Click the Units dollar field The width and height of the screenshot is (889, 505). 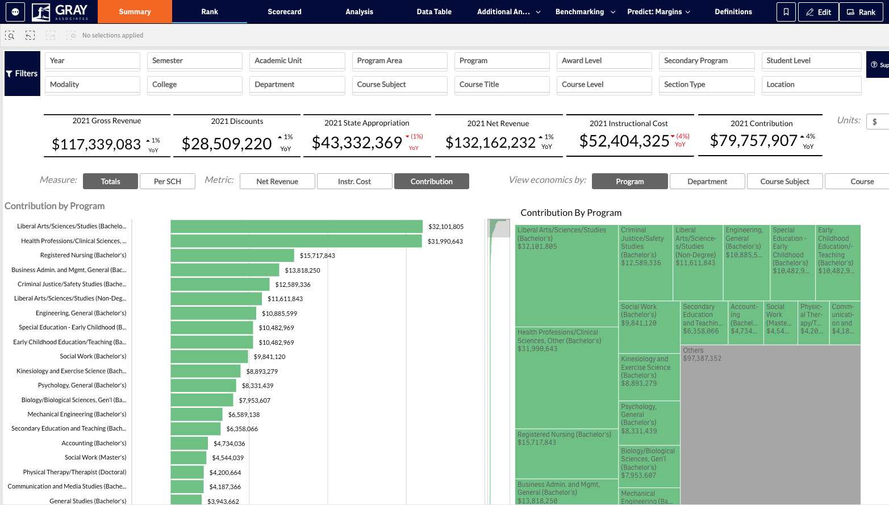click(x=878, y=122)
